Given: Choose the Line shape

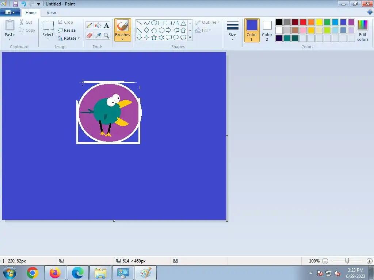Looking at the screenshot, I should pyautogui.click(x=140, y=23).
